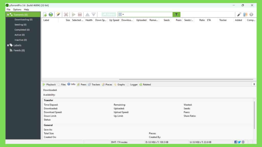Click the Create New Torrent wand icon

(x=58, y=15)
